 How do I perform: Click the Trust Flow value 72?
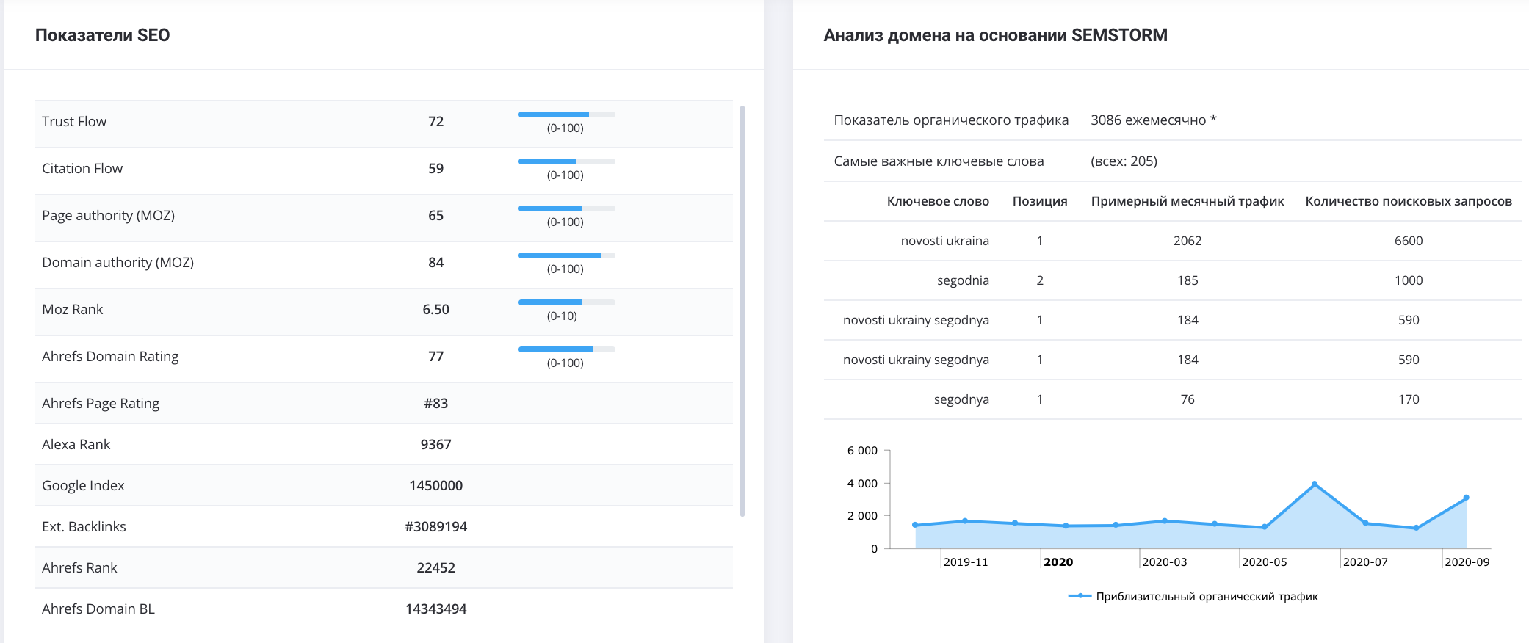[436, 121]
